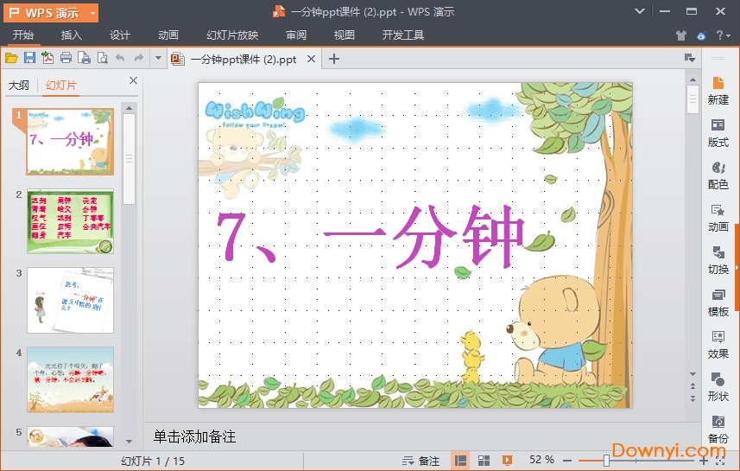Switch to slide sorter view
This screenshot has height=471, width=740.
click(484, 461)
